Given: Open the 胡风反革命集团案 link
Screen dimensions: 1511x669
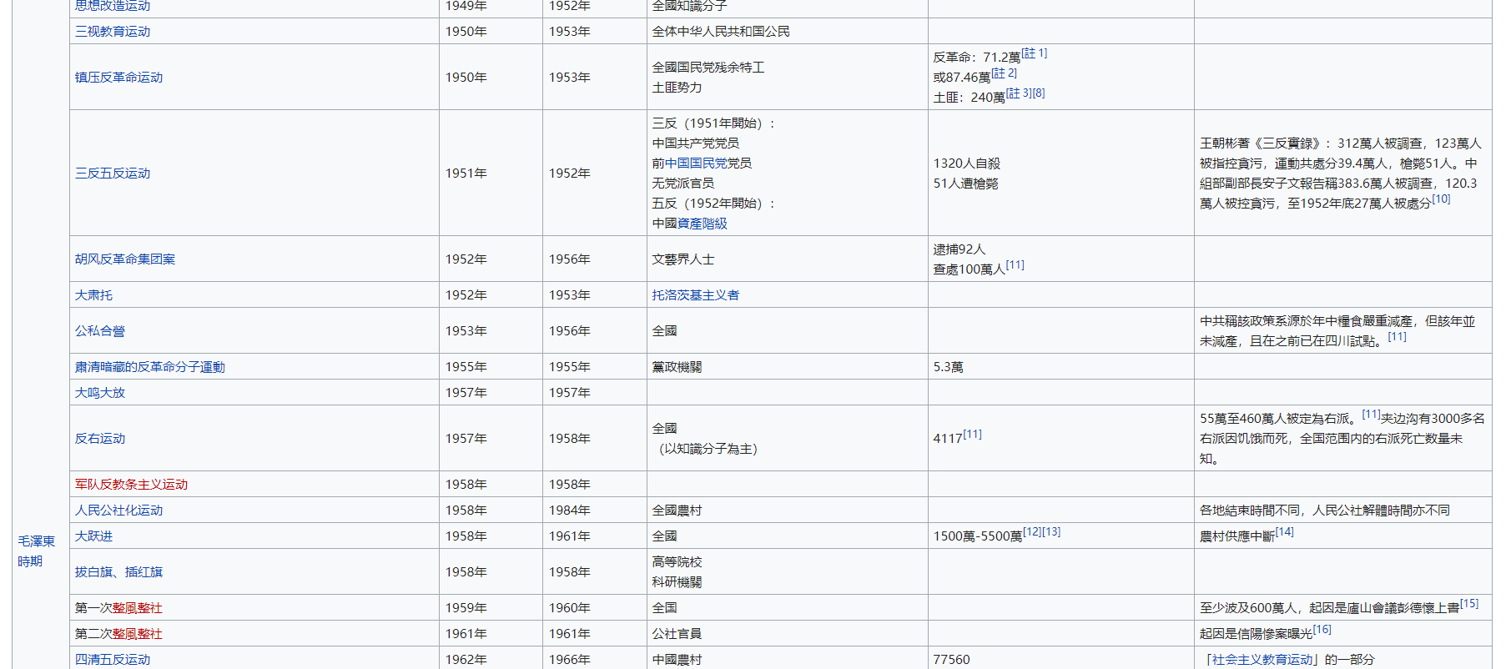Looking at the screenshot, I should [x=125, y=259].
